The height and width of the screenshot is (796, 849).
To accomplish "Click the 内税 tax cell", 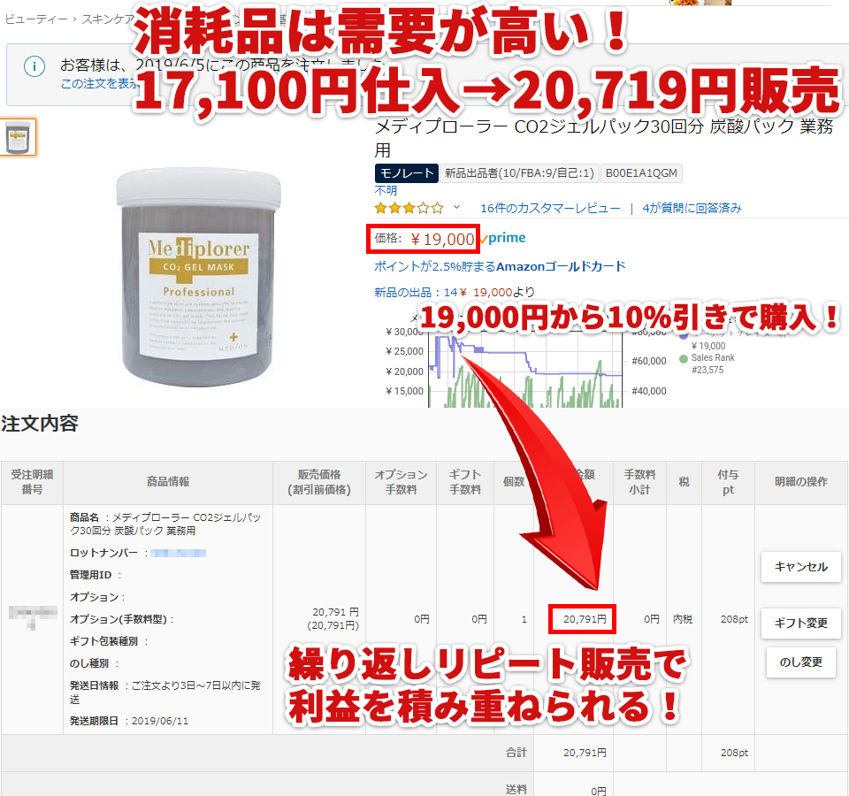I will tap(683, 619).
